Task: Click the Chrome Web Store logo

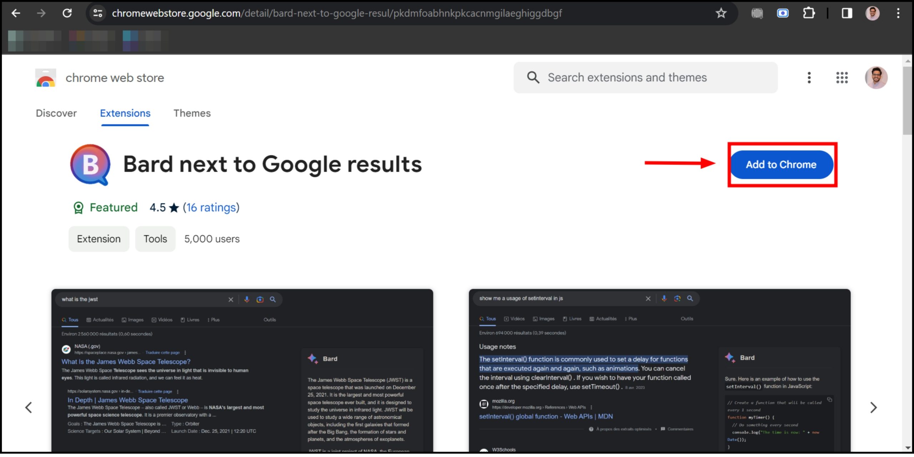Action: coord(45,77)
